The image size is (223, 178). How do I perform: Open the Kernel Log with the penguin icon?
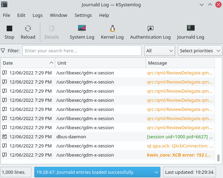click(112, 32)
